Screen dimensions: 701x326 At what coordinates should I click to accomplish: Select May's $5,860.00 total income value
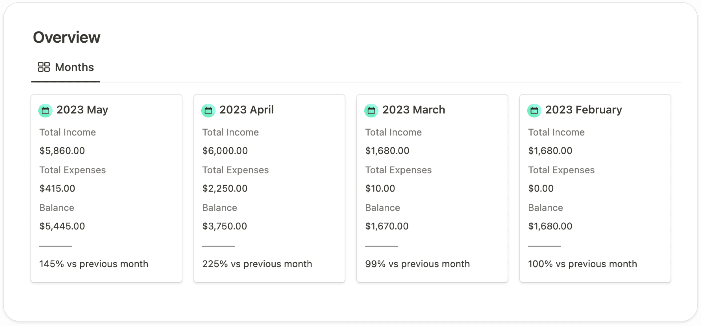62,150
